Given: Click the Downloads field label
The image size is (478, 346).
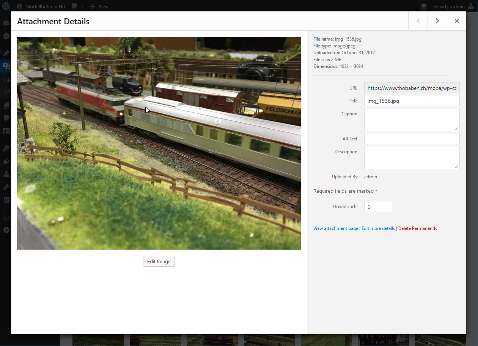Looking at the screenshot, I should pyautogui.click(x=345, y=207).
